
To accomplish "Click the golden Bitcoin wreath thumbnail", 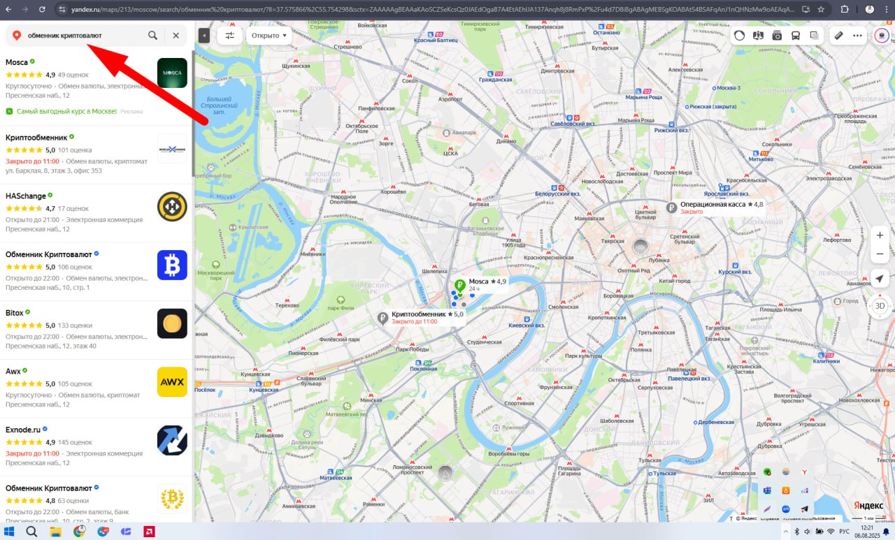I will point(172,499).
